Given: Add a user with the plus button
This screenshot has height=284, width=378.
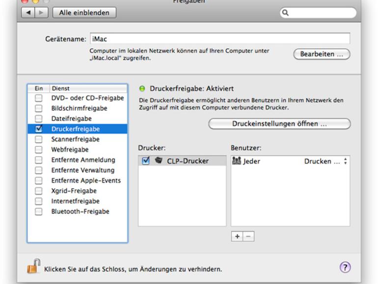Looking at the screenshot, I should click(237, 236).
